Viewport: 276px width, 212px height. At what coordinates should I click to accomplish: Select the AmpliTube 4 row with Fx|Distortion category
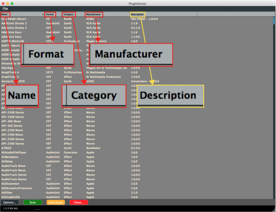click(136, 72)
